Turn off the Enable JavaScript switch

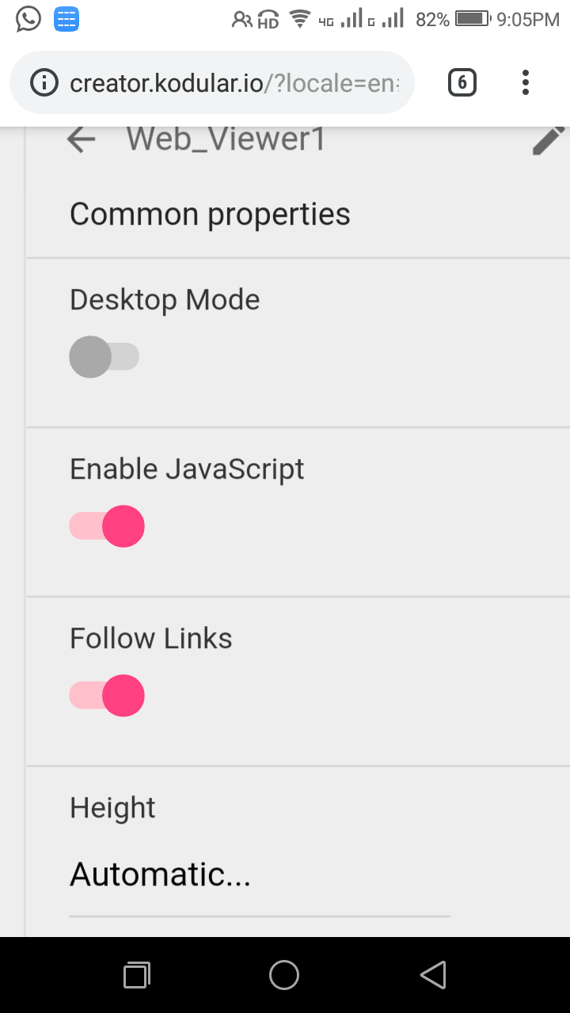coord(108,526)
